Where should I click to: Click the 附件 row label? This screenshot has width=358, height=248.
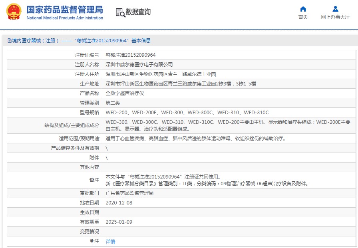(x=94, y=158)
